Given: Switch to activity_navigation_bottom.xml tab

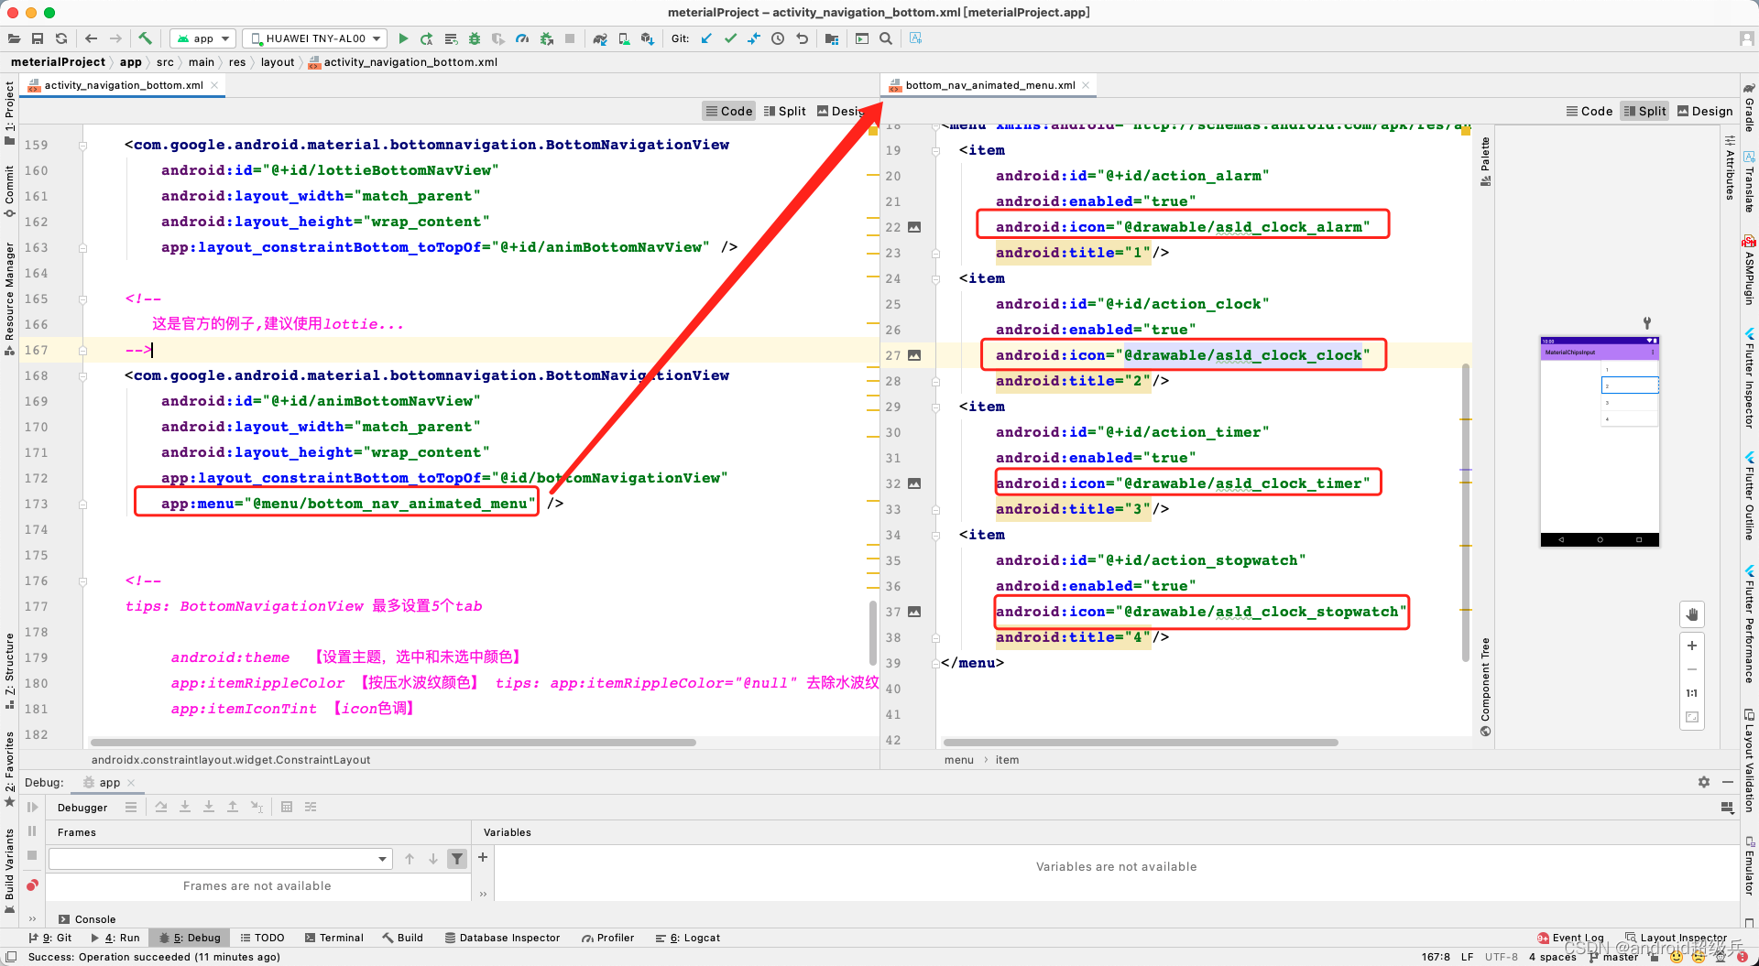Looking at the screenshot, I should (x=124, y=85).
